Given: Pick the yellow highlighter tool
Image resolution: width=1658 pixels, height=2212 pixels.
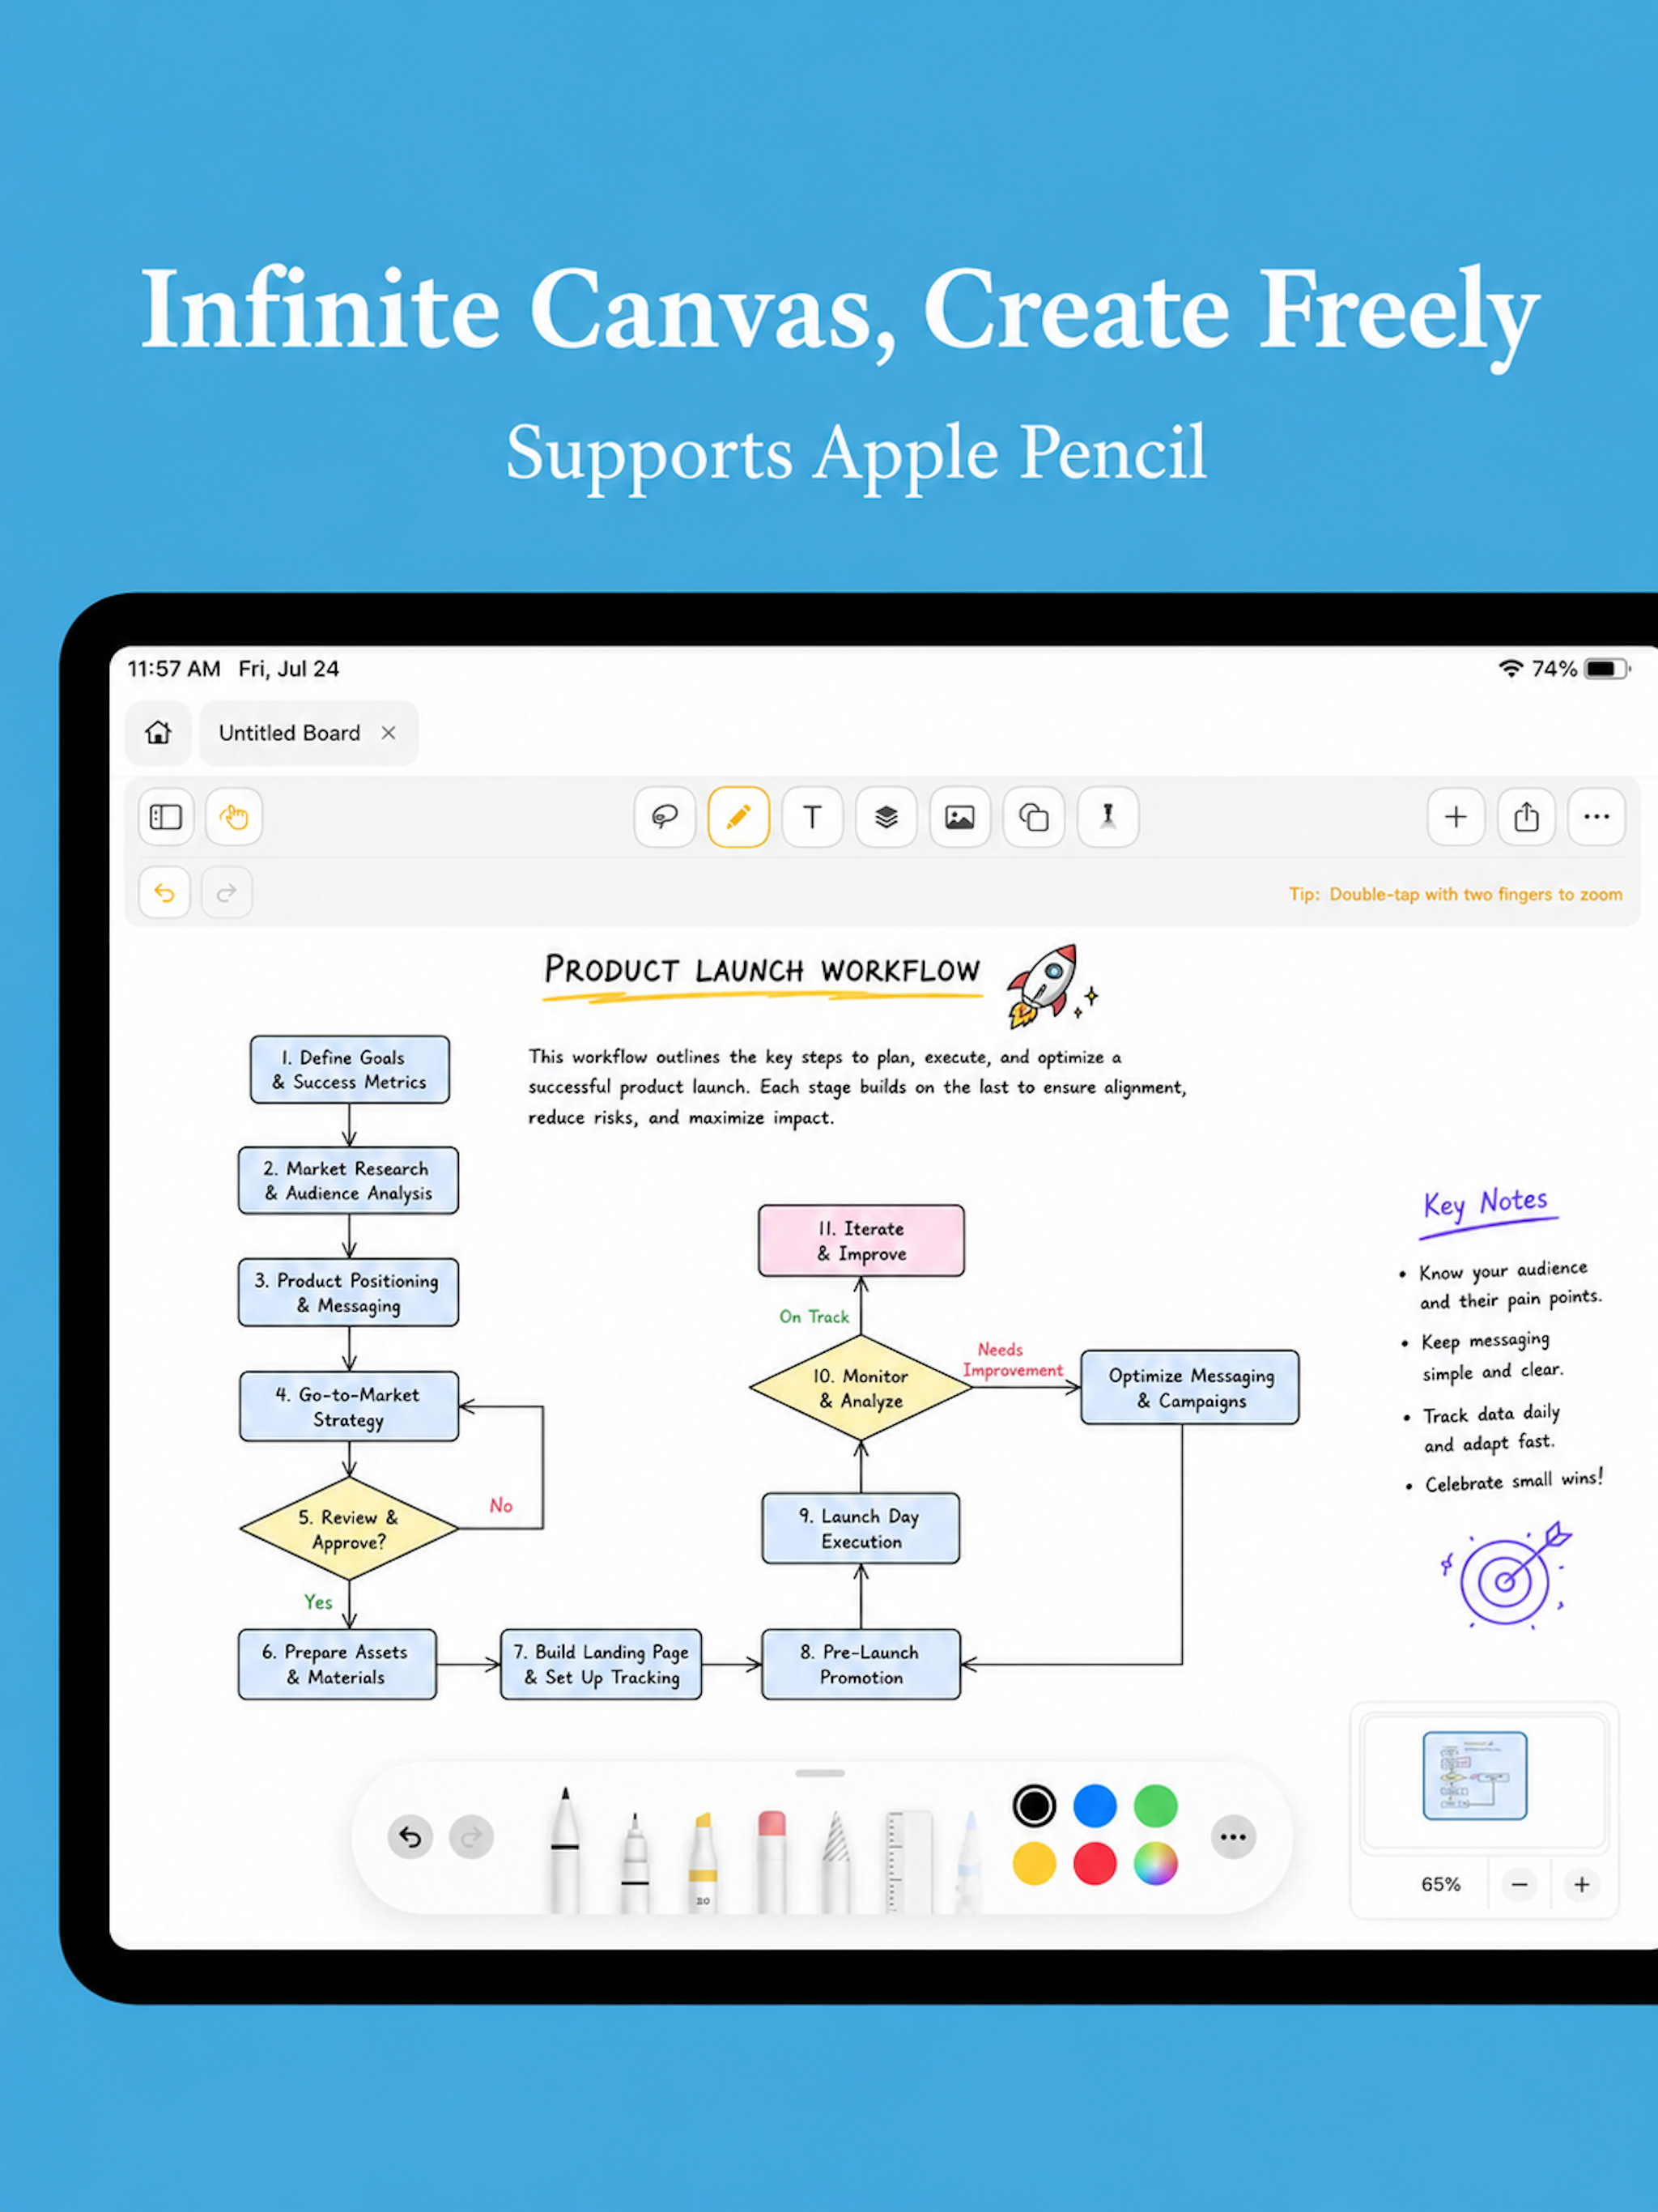Looking at the screenshot, I should tap(703, 1862).
